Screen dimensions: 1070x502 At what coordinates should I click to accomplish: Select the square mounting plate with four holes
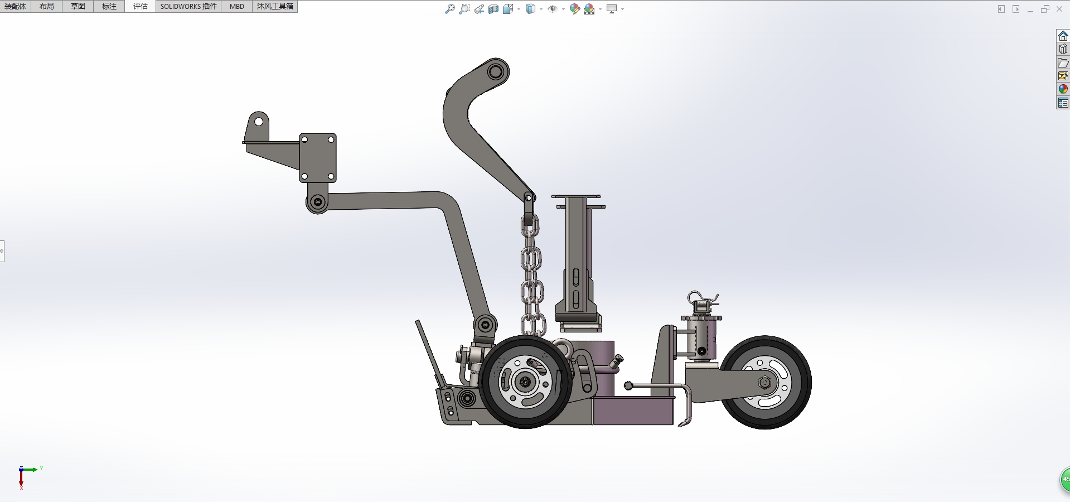pyautogui.click(x=318, y=158)
